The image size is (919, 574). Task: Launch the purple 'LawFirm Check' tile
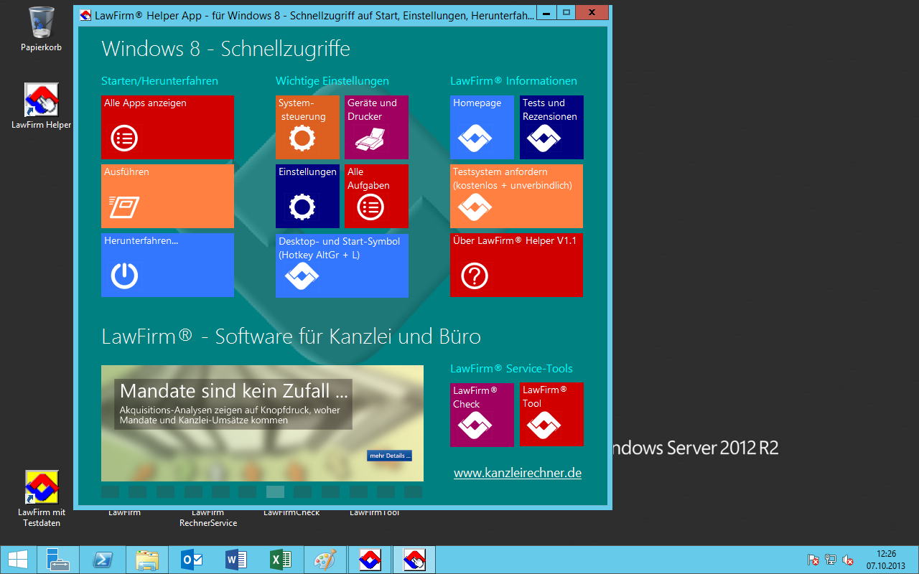pyautogui.click(x=482, y=415)
